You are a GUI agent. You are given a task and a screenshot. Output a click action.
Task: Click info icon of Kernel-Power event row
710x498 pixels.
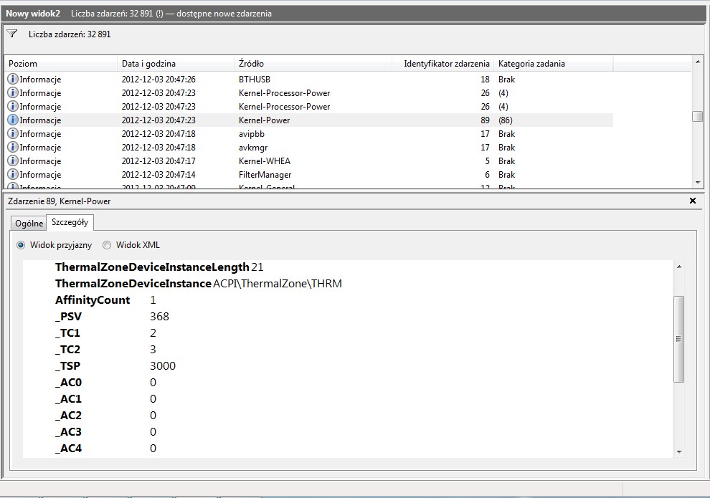click(13, 120)
